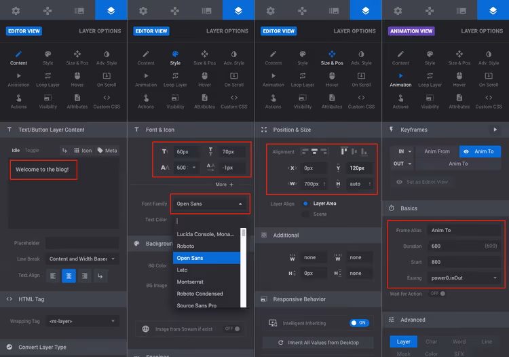509x357 pixels.
Task: Click ANIMATION VIEW button
Action: tap(411, 31)
